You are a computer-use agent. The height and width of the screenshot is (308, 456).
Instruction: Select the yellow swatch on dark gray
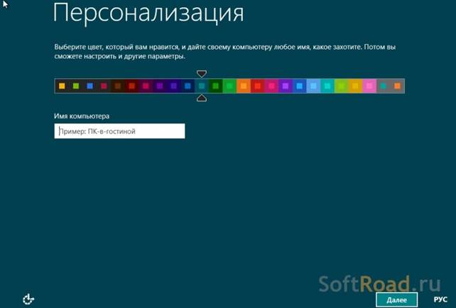(x=62, y=86)
